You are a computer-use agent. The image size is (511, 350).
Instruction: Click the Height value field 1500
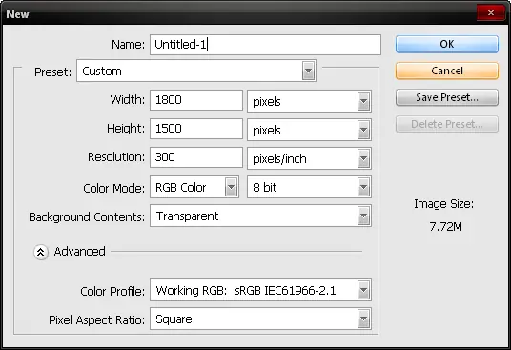click(x=196, y=129)
